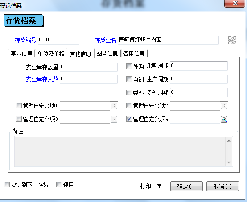
Task: Focus the 采购周期 input field
Action: (199, 66)
